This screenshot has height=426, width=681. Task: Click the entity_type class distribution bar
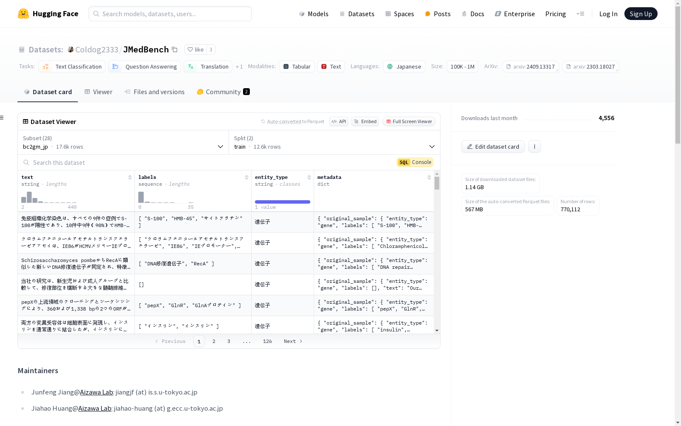coord(283,202)
